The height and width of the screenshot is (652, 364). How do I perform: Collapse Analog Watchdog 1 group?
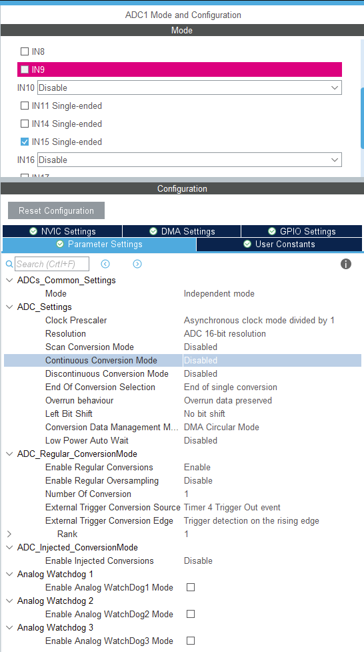(x=9, y=574)
